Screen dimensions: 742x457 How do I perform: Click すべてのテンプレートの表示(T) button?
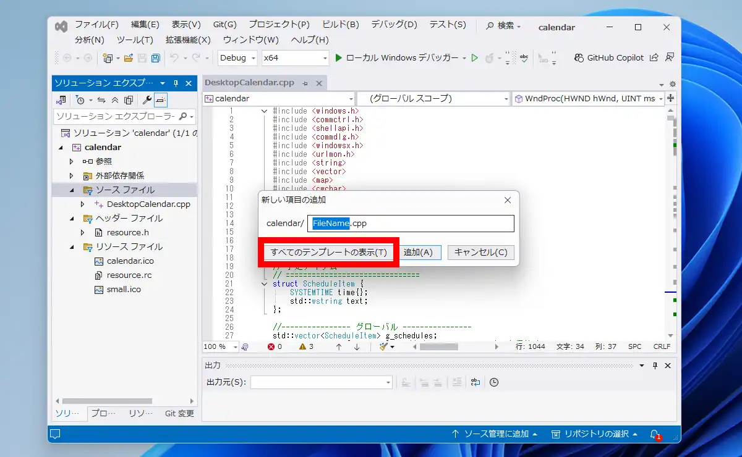[x=328, y=253]
